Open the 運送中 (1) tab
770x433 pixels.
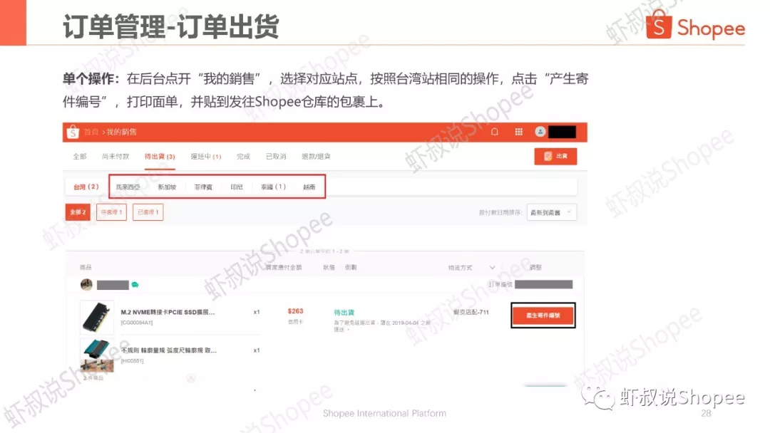click(206, 157)
